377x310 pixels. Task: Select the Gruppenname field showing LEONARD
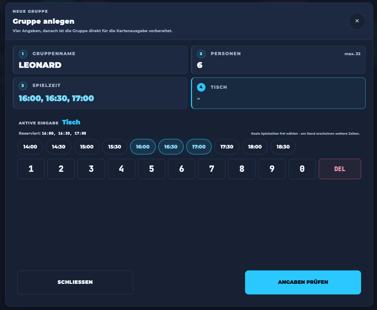(100, 60)
